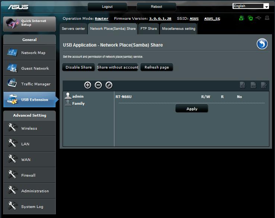Click the R permission column
Viewport: 275px width, 218px height.
coord(222,97)
